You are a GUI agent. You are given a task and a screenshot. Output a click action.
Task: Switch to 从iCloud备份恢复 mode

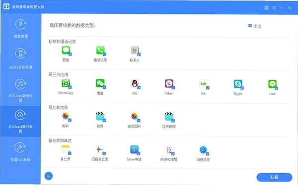(x=21, y=122)
